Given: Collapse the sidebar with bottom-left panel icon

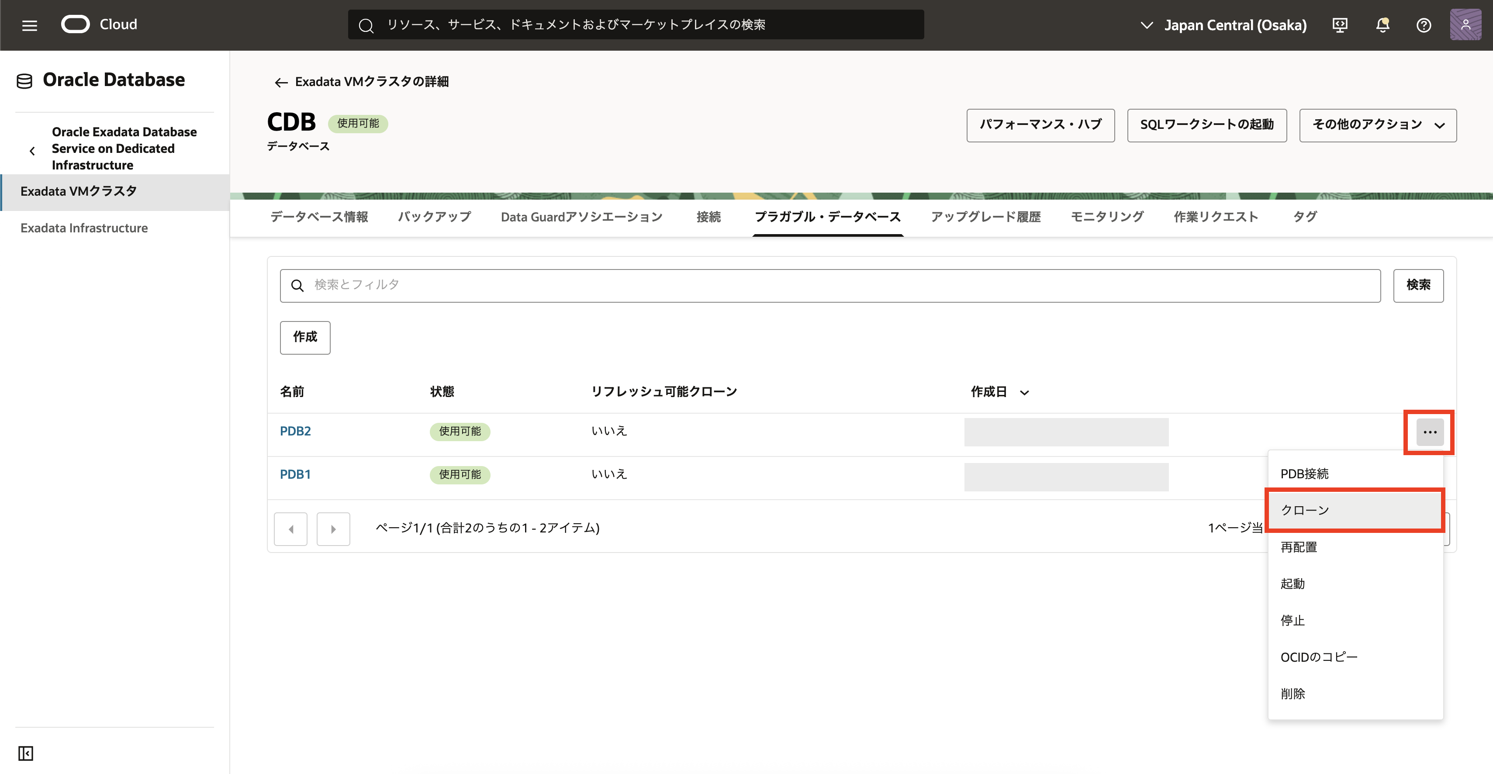Looking at the screenshot, I should pos(25,753).
